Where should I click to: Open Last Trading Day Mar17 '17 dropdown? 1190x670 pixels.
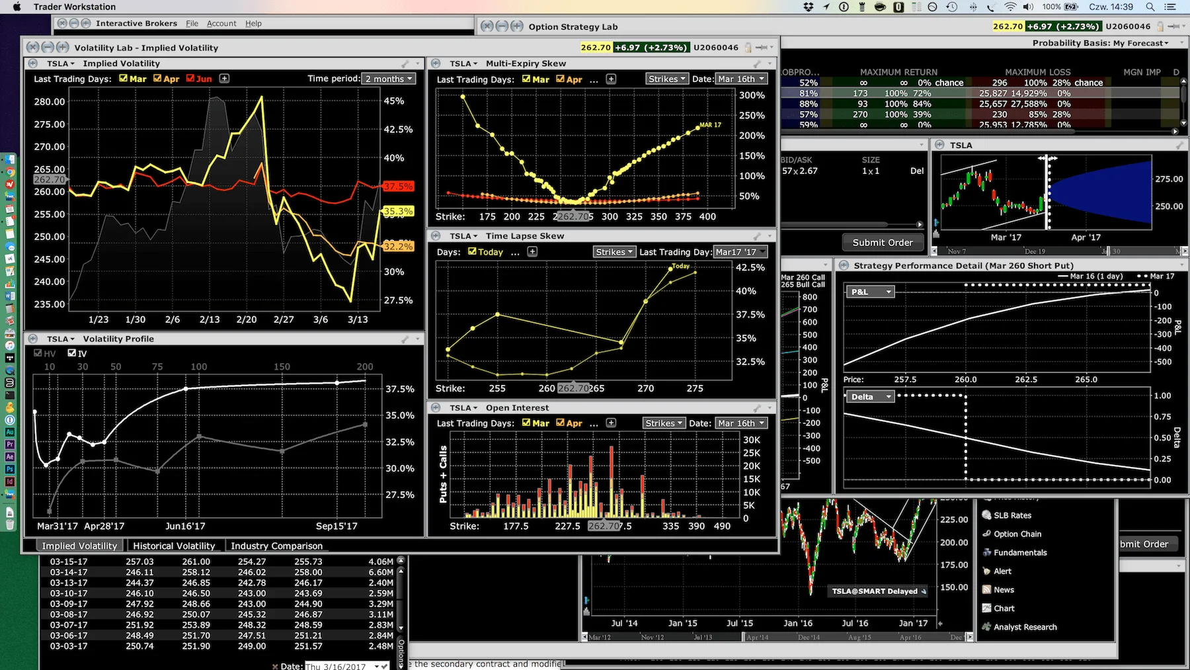pos(740,252)
